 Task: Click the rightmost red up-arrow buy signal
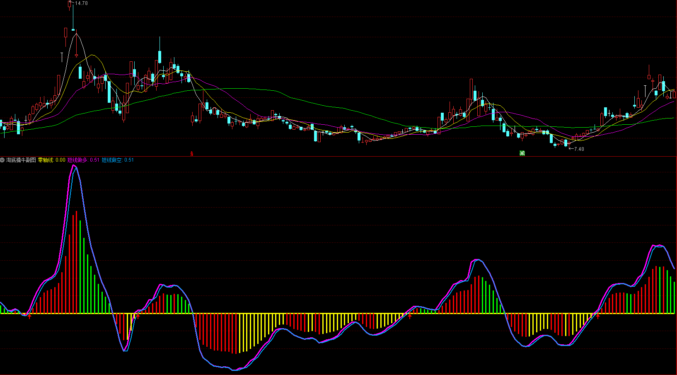[598, 317]
